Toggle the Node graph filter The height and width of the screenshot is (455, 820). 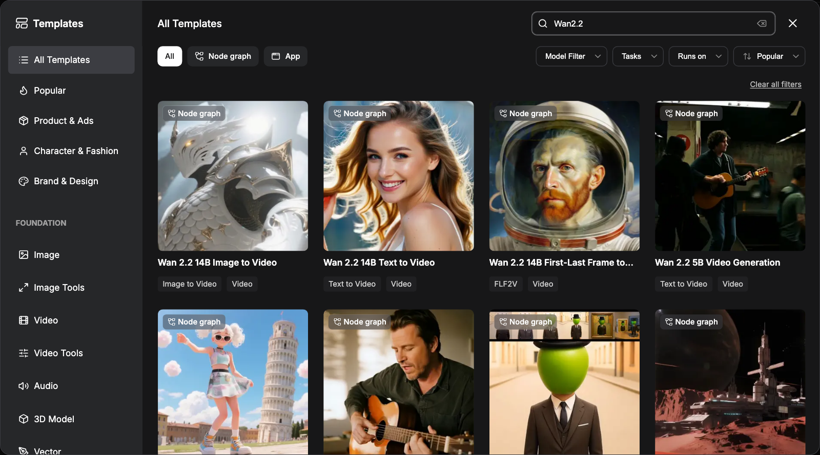tap(223, 56)
